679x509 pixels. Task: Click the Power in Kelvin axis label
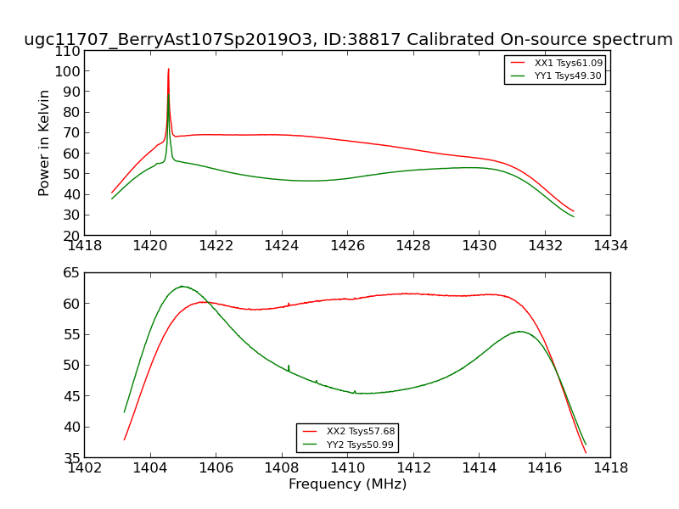point(44,143)
